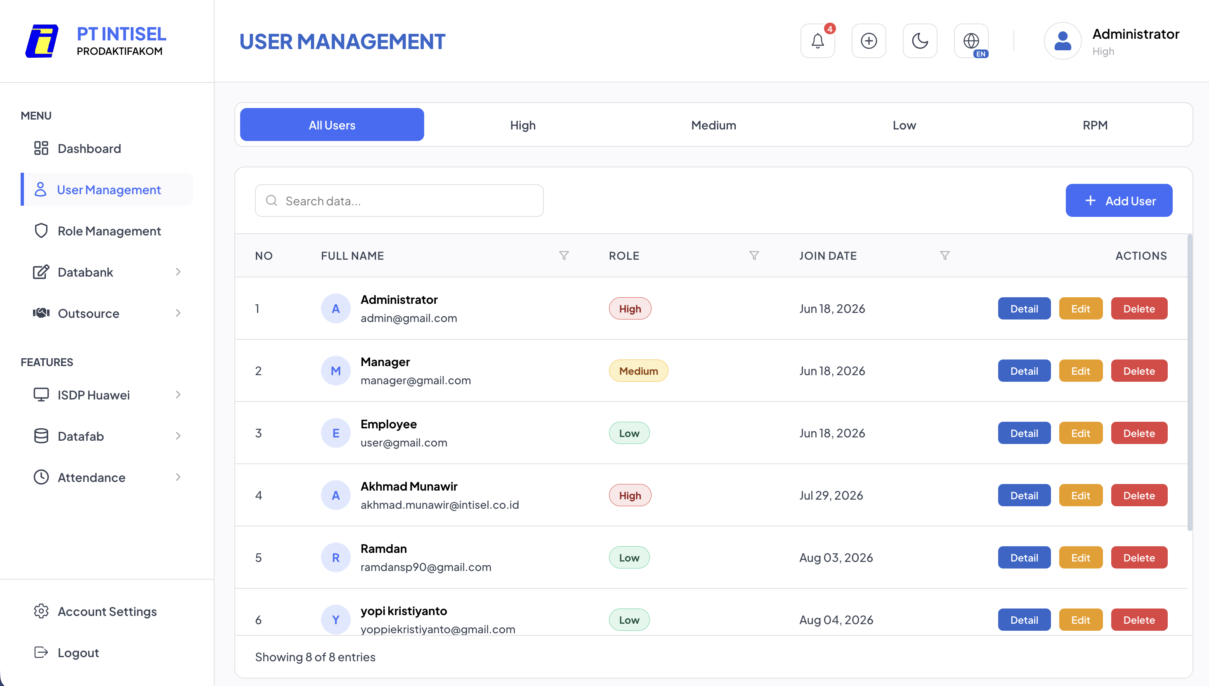View Detail for Akhmad Munawir
Screen dimensions: 1209x686
(1024, 495)
